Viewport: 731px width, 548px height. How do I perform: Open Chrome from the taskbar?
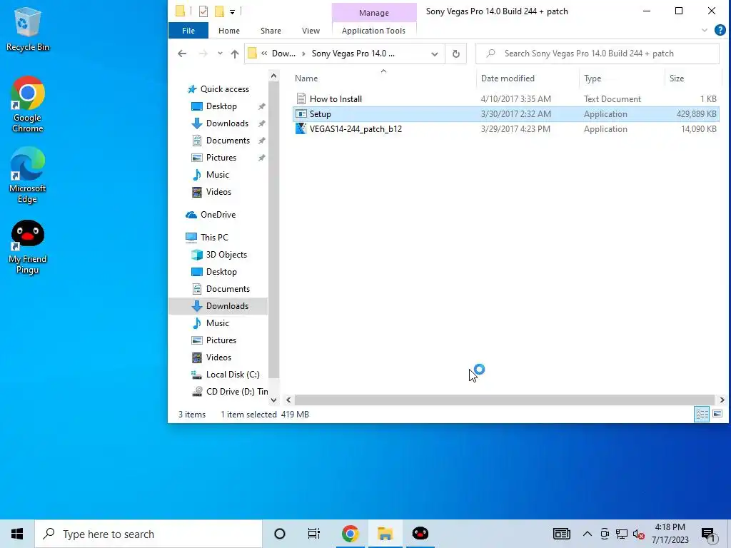(350, 534)
